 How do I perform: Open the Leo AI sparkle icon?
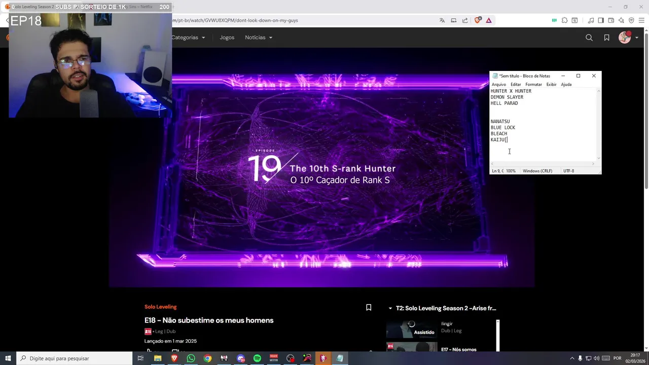pos(621,20)
